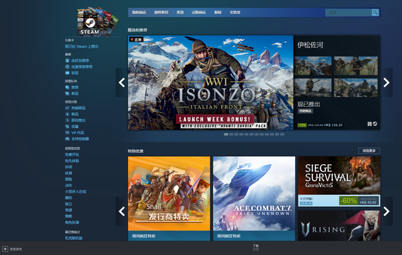This screenshot has height=255, width=402.
Task: Click the search magnifier icon
Action: [x=376, y=13]
